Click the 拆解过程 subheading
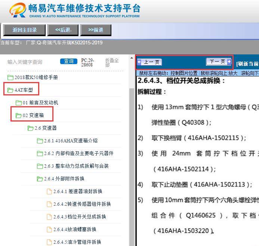 (x=152, y=92)
